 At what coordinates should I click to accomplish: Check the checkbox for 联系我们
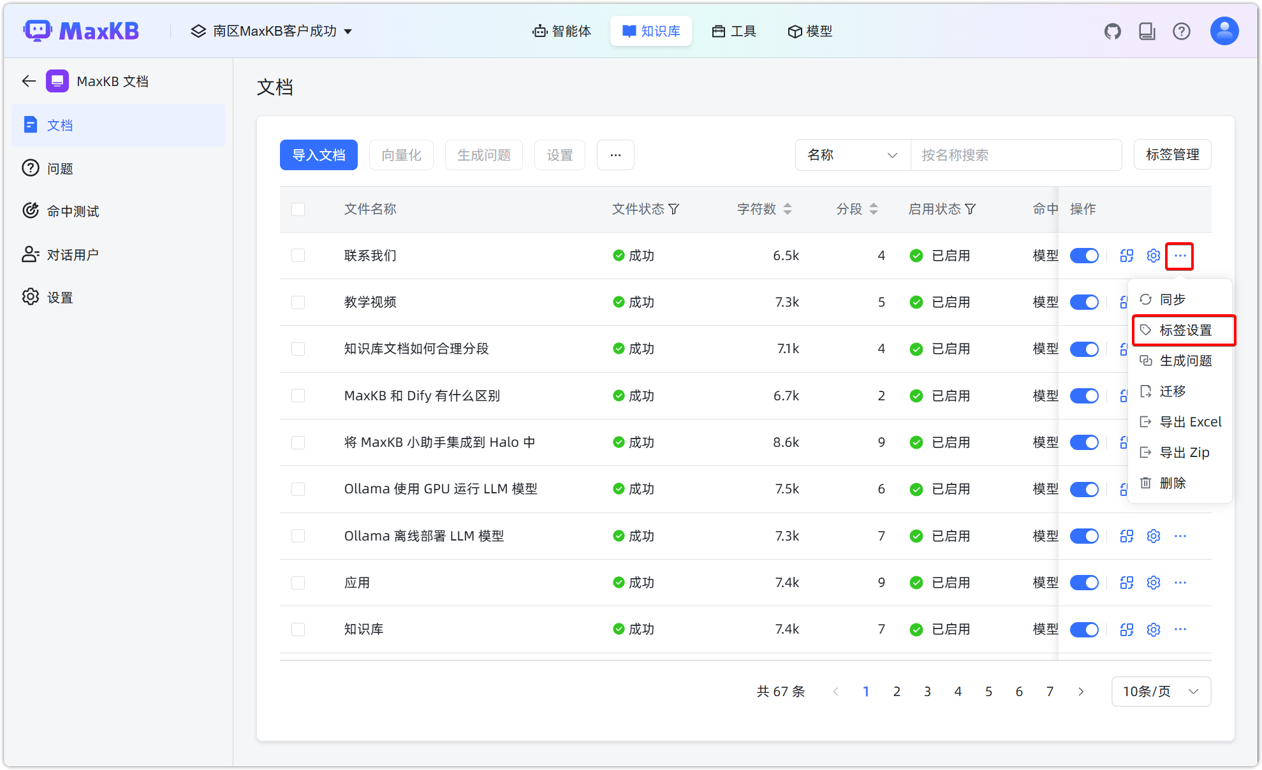point(298,255)
